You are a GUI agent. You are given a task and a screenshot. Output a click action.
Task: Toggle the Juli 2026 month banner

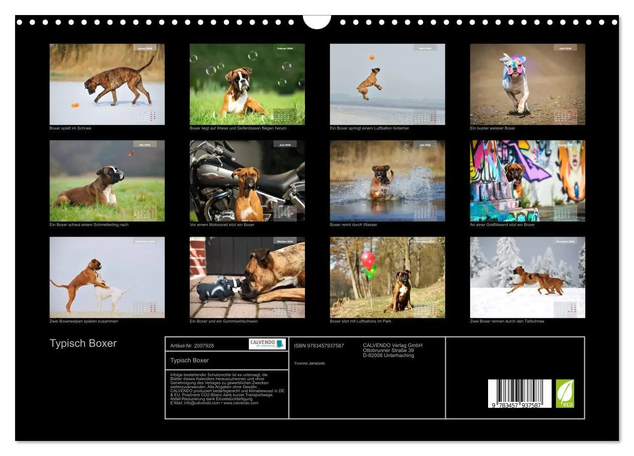424,145
